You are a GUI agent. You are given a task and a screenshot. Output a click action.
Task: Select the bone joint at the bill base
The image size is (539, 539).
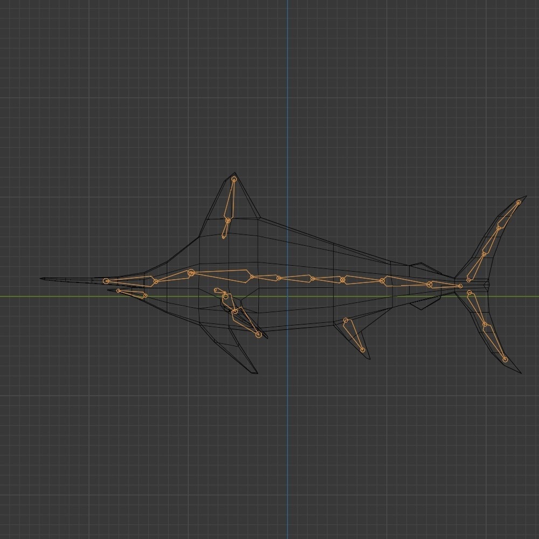pyautogui.click(x=156, y=281)
